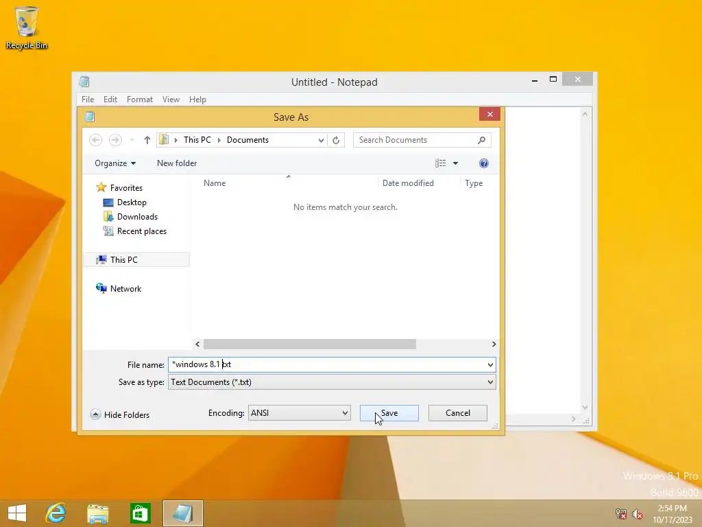Click up arrow of Notepad vertical scrollbar

(585, 115)
